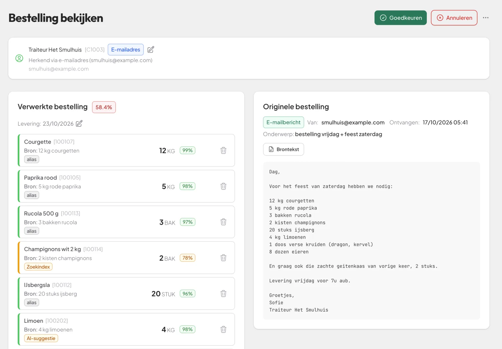502x349 pixels.
Task: Open the more options menu
Action: [x=486, y=18]
